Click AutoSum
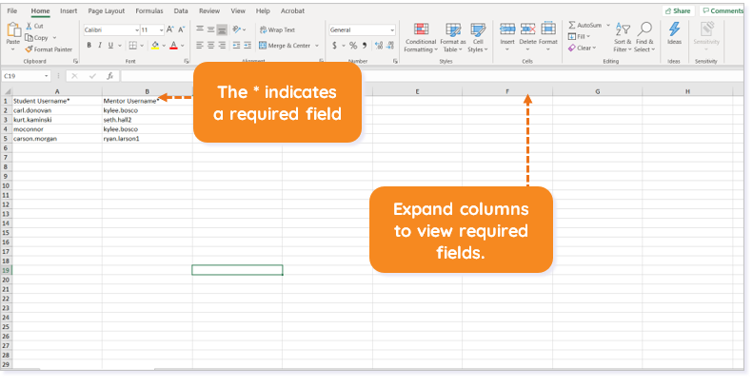Viewport: 753px width, 387px height. pyautogui.click(x=585, y=26)
